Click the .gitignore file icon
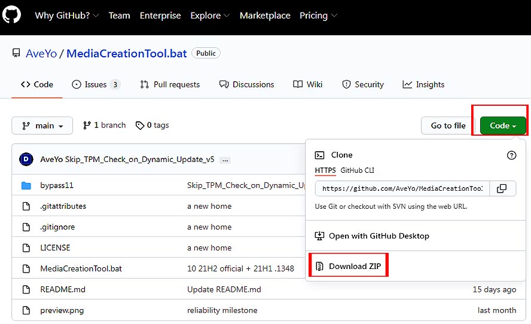531x324 pixels. (x=26, y=227)
